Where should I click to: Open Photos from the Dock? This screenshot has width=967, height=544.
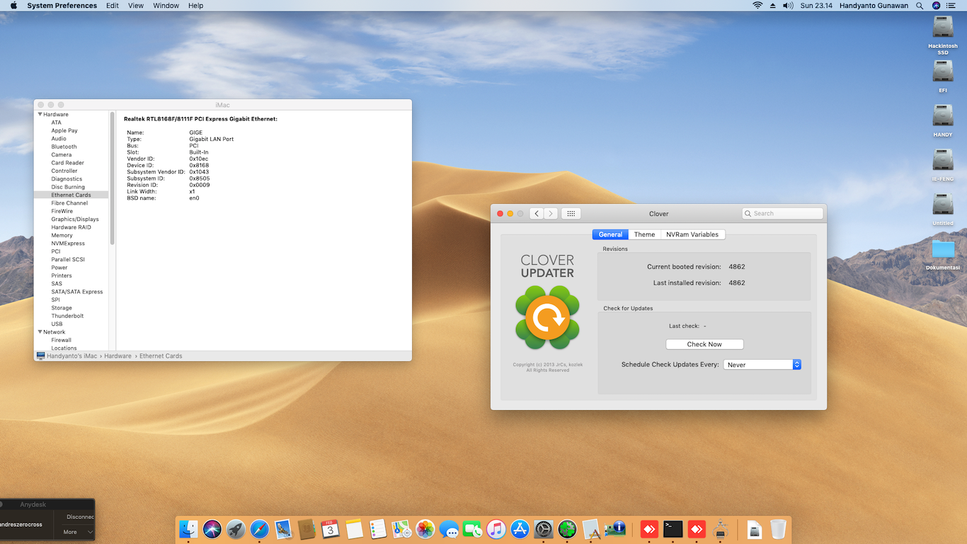pyautogui.click(x=425, y=529)
